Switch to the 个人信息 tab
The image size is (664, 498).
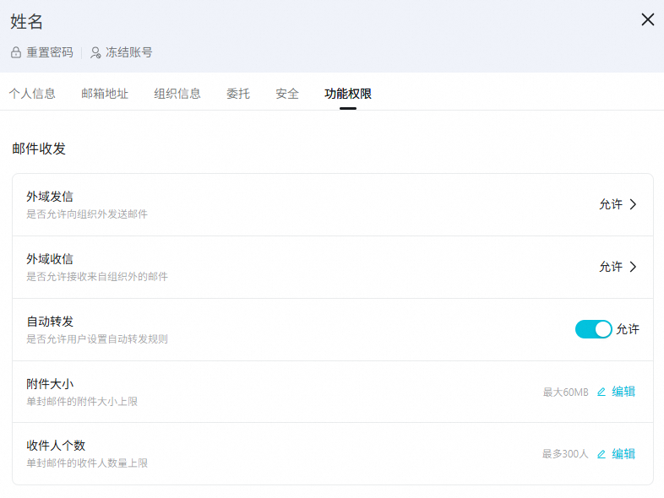32,94
